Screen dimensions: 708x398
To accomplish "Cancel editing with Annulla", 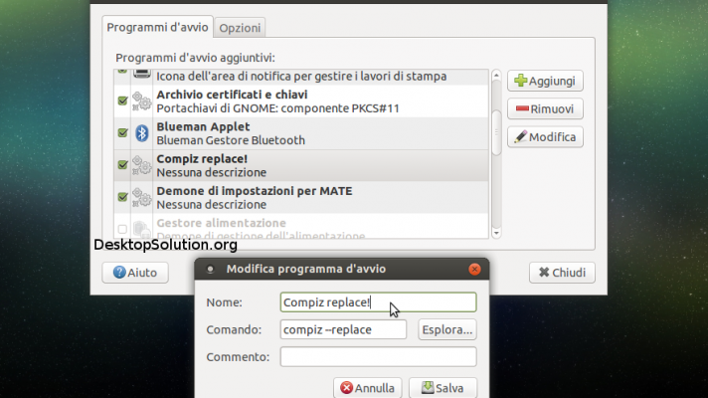I will click(367, 388).
